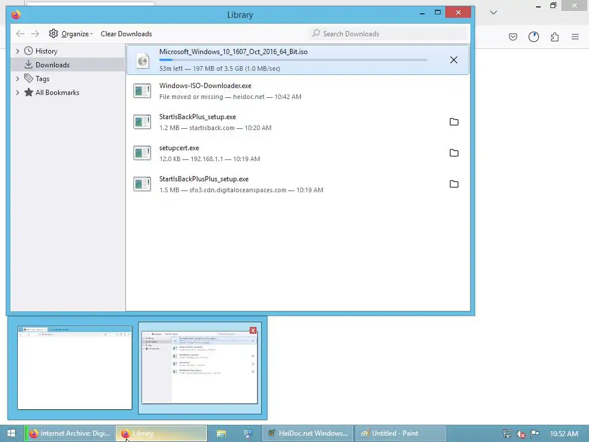Focus the Search Downloads field
This screenshot has height=442, width=589.
tap(388, 34)
